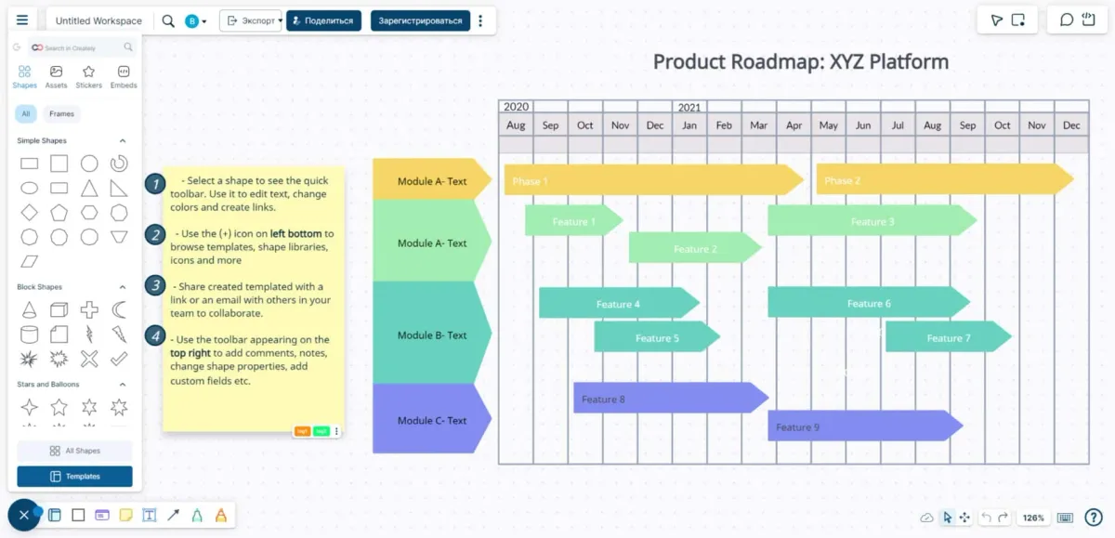Open the comments panel icon
1115x538 pixels.
pyautogui.click(x=1067, y=20)
